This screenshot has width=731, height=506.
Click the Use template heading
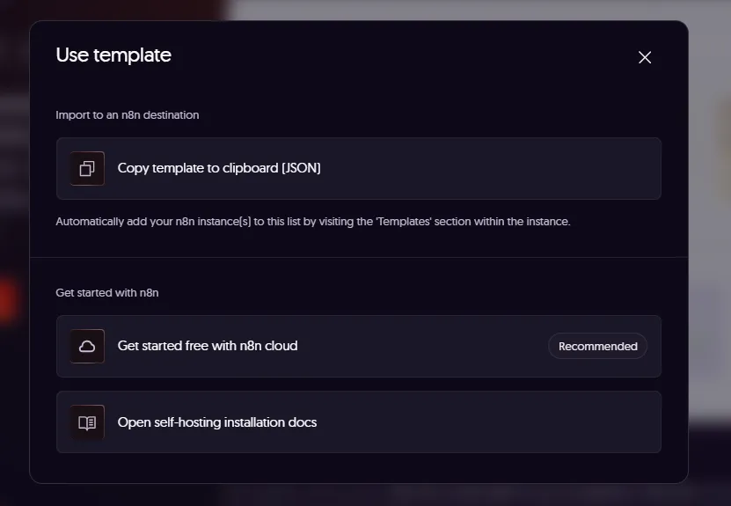113,55
